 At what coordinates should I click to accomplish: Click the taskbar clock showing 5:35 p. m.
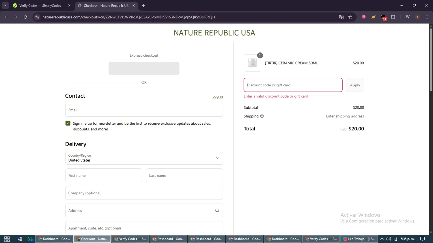[408, 239]
